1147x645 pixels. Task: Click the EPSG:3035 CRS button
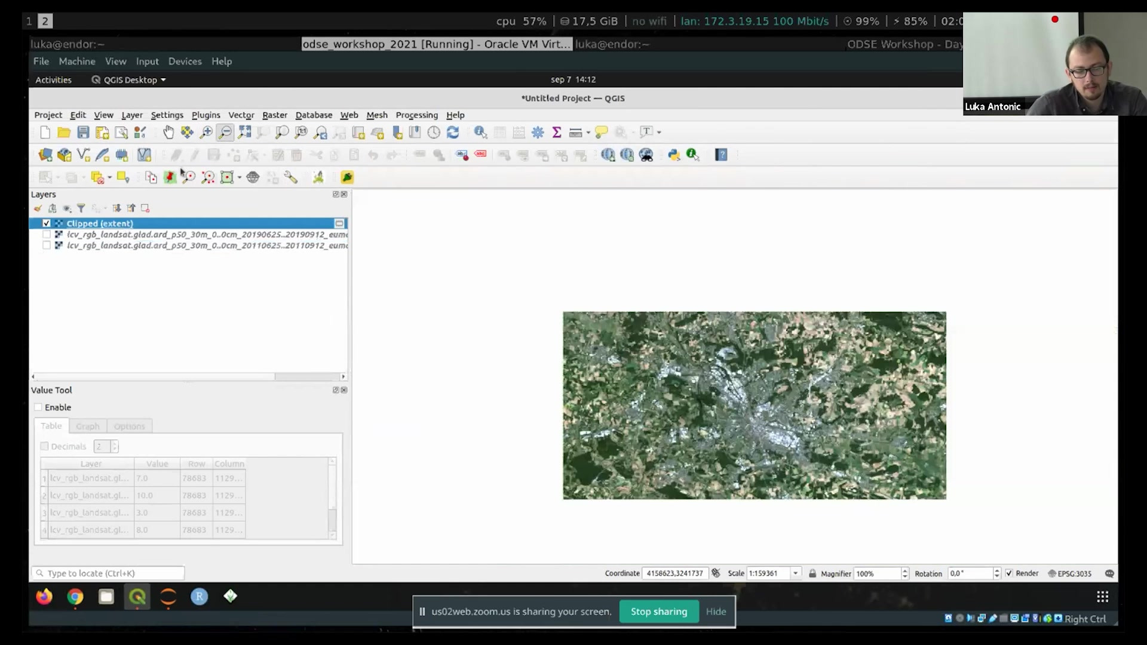coord(1069,573)
